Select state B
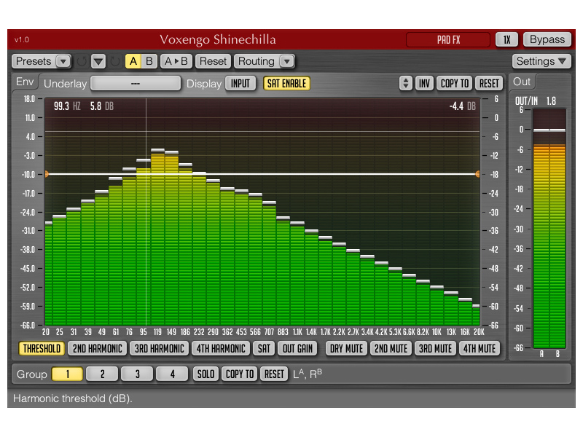This screenshot has width=583, height=437. click(x=149, y=61)
